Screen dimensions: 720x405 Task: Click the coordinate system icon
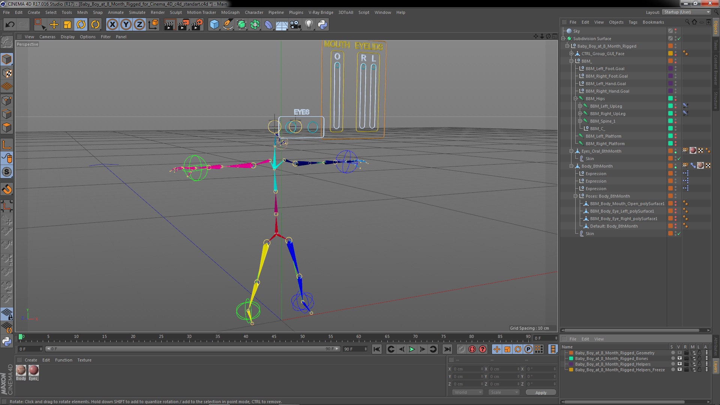click(x=153, y=25)
